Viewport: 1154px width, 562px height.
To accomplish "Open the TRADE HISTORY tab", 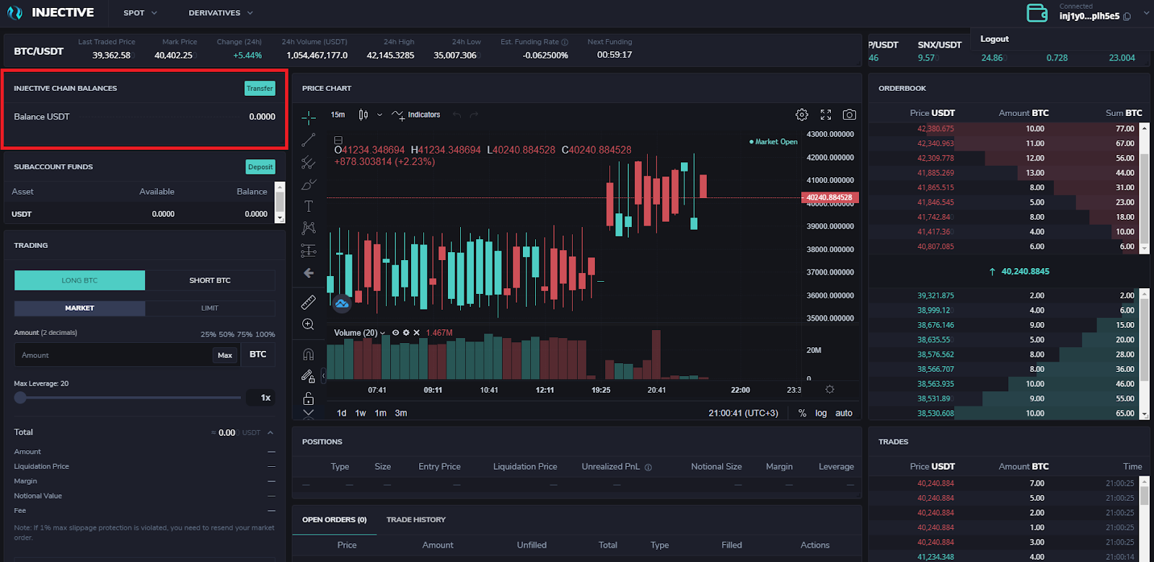I will [x=416, y=519].
